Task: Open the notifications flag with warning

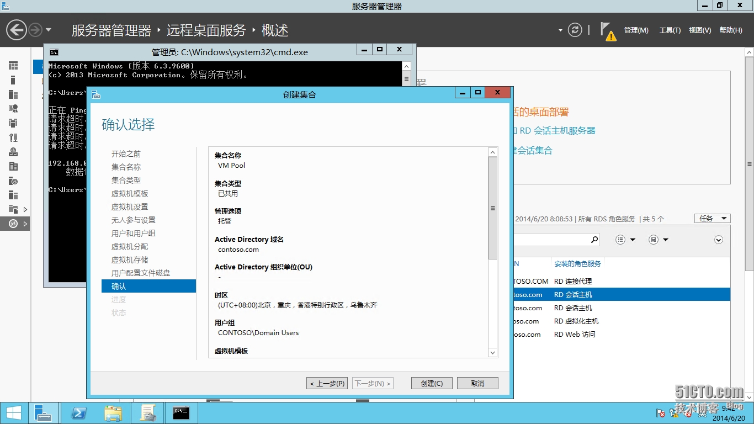Action: tap(608, 31)
